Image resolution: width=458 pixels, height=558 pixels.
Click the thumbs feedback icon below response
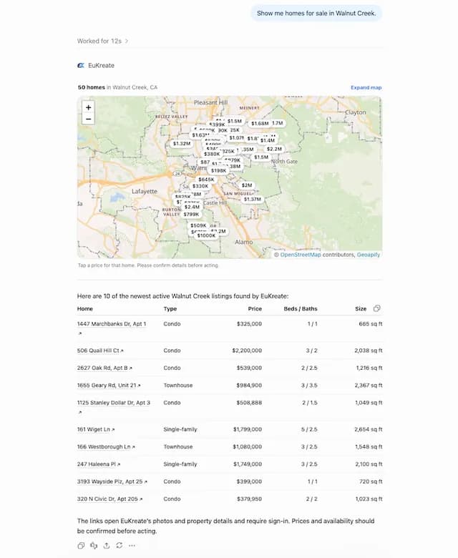(x=94, y=546)
